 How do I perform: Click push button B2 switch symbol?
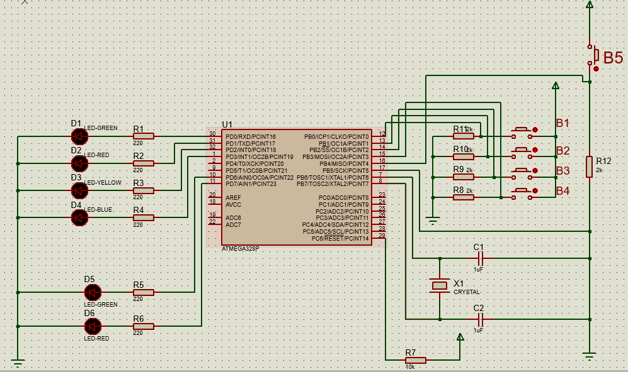pyautogui.click(x=522, y=153)
